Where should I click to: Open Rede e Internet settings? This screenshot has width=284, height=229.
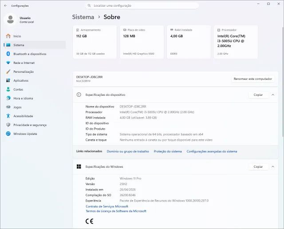[x=35, y=63]
